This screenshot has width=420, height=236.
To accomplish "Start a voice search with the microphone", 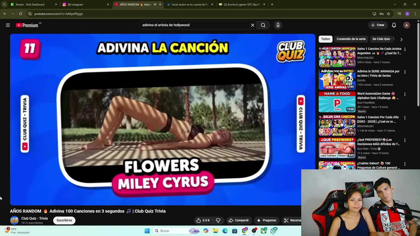I will 278,25.
